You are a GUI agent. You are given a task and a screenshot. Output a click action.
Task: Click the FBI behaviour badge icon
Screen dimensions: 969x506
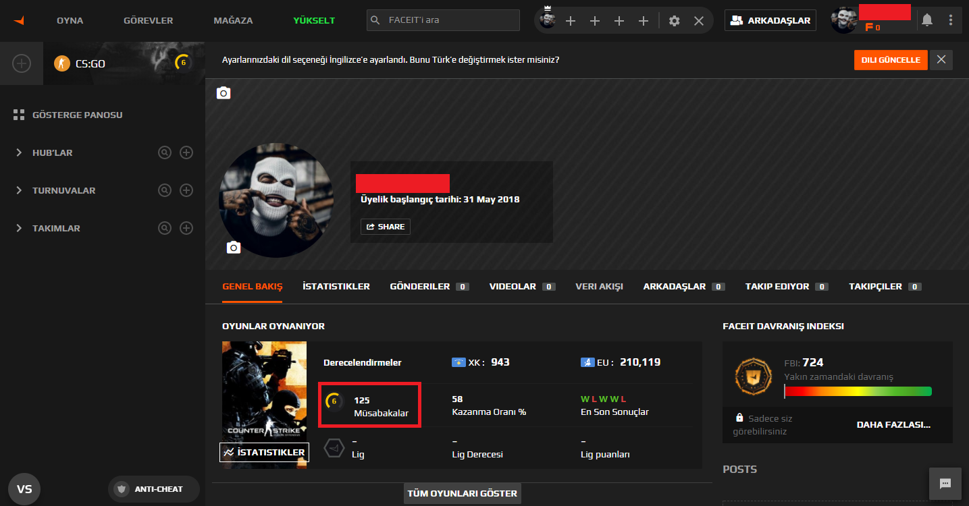[x=754, y=376]
